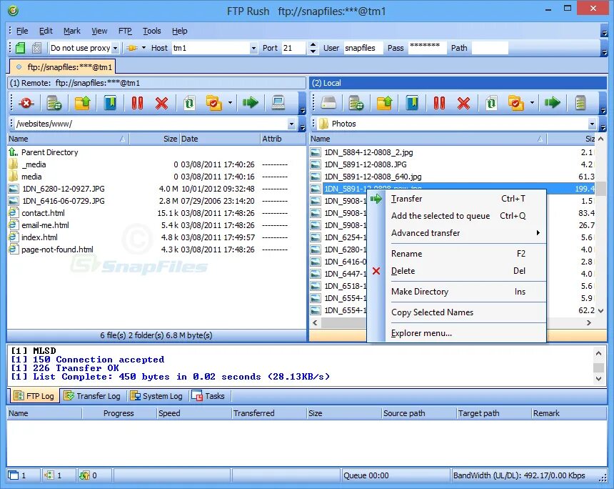Screen dimensions: 614x489
Task: Open the 'Do not use proxy' dropdown
Action: pos(115,48)
